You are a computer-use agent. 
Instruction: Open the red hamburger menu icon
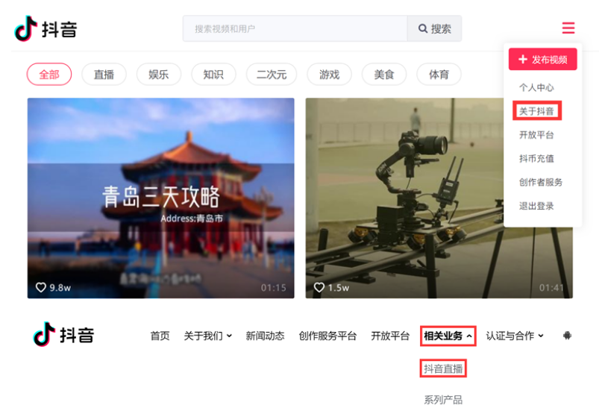(x=568, y=28)
